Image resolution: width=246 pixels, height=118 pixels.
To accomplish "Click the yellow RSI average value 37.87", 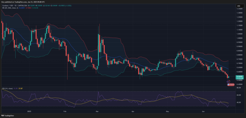I will tap(21, 88).
